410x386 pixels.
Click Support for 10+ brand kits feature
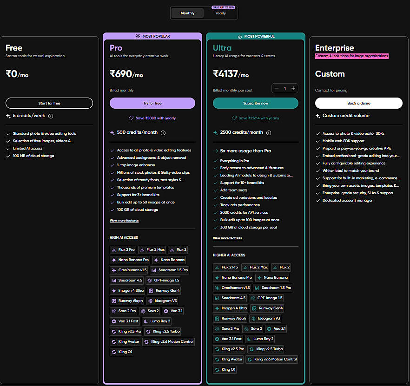point(242,183)
